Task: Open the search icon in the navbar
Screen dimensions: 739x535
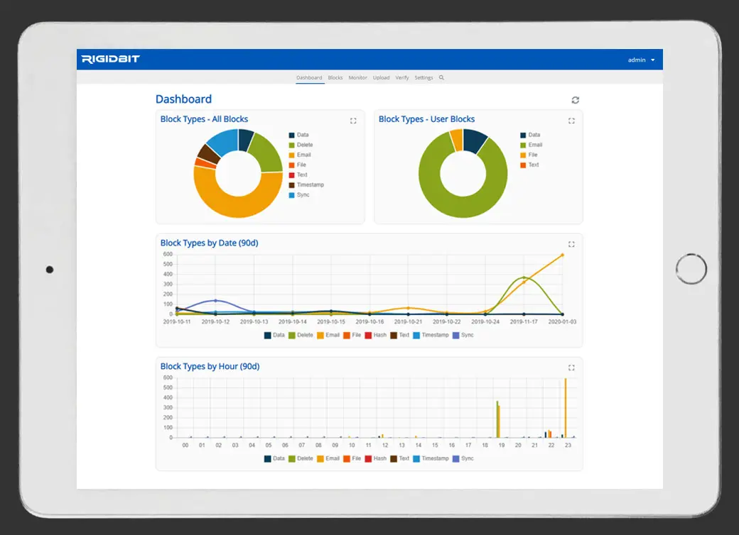Action: [x=441, y=77]
